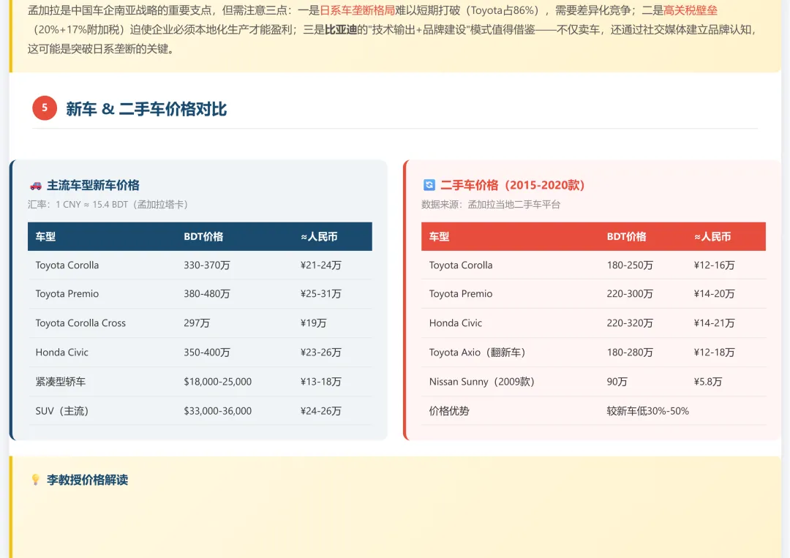Click the ¥24-26万 cell

coord(321,411)
